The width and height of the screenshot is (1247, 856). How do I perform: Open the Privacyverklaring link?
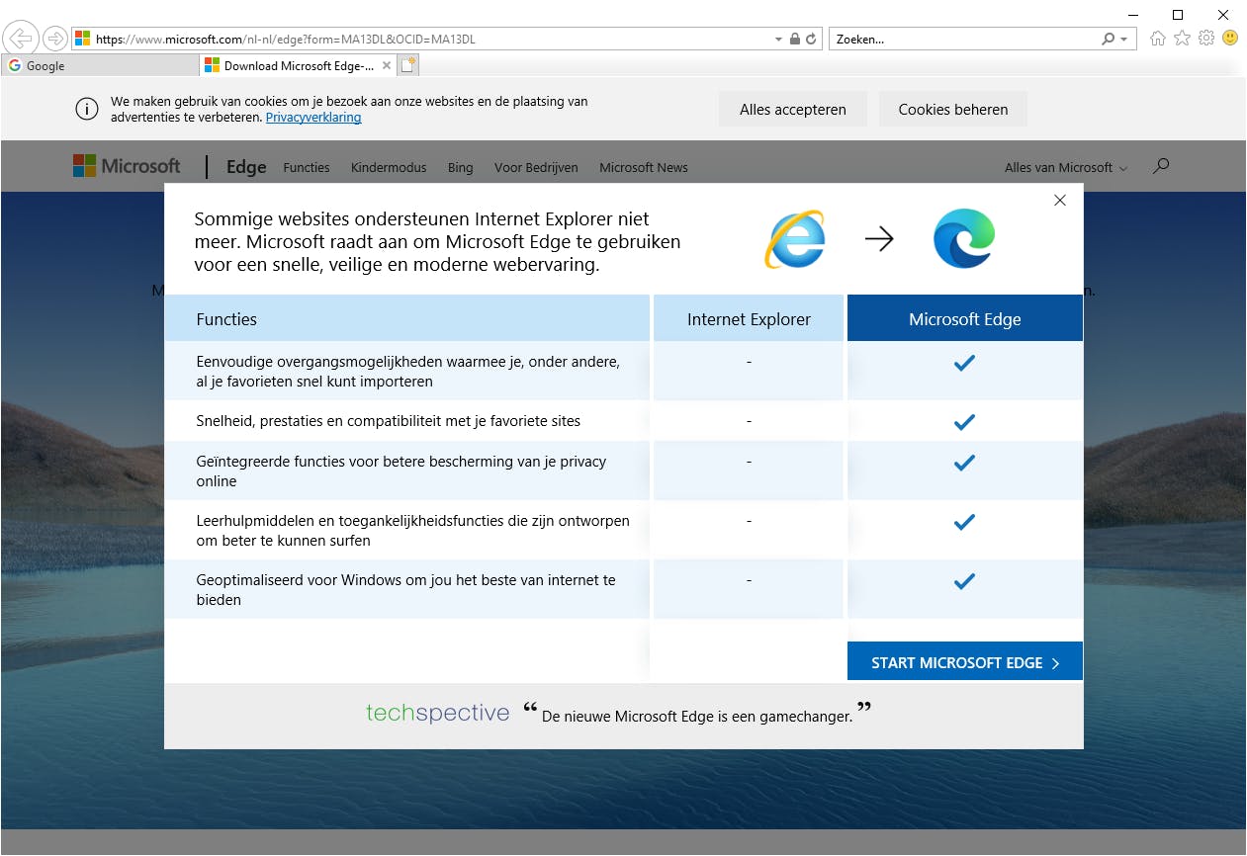click(x=313, y=118)
